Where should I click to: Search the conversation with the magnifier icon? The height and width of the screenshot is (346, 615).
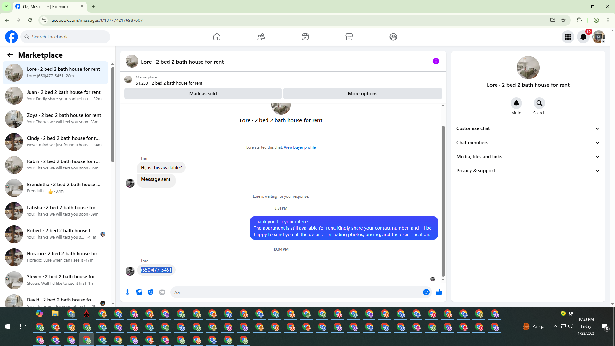click(539, 103)
